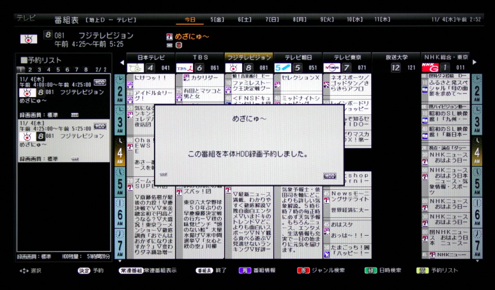Click 番組表 終了 to exit guide

tap(211, 270)
